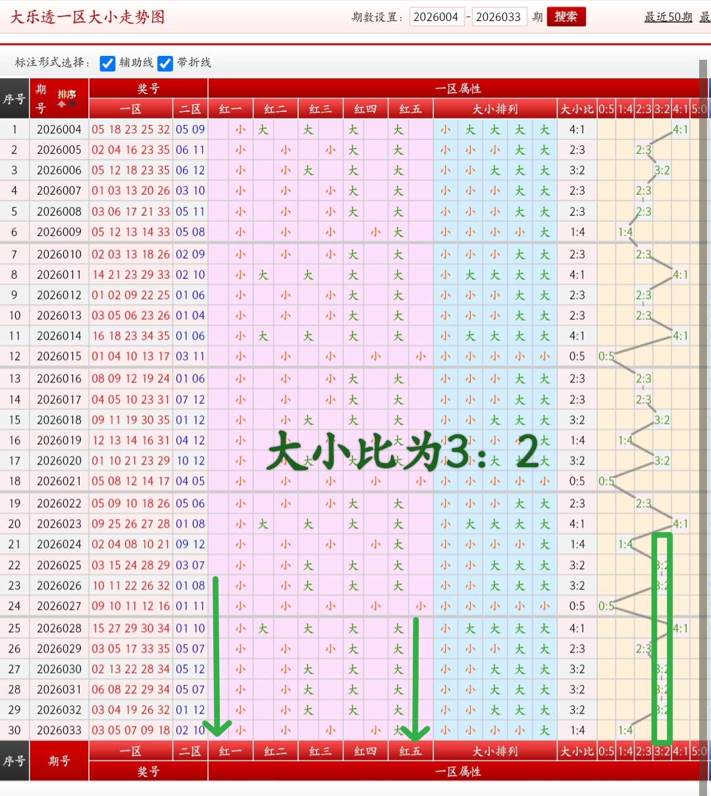
Task: Click the top 大小比 column header
Action: click(577, 109)
